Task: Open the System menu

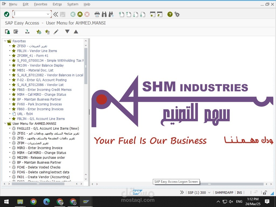Action: 73,4
